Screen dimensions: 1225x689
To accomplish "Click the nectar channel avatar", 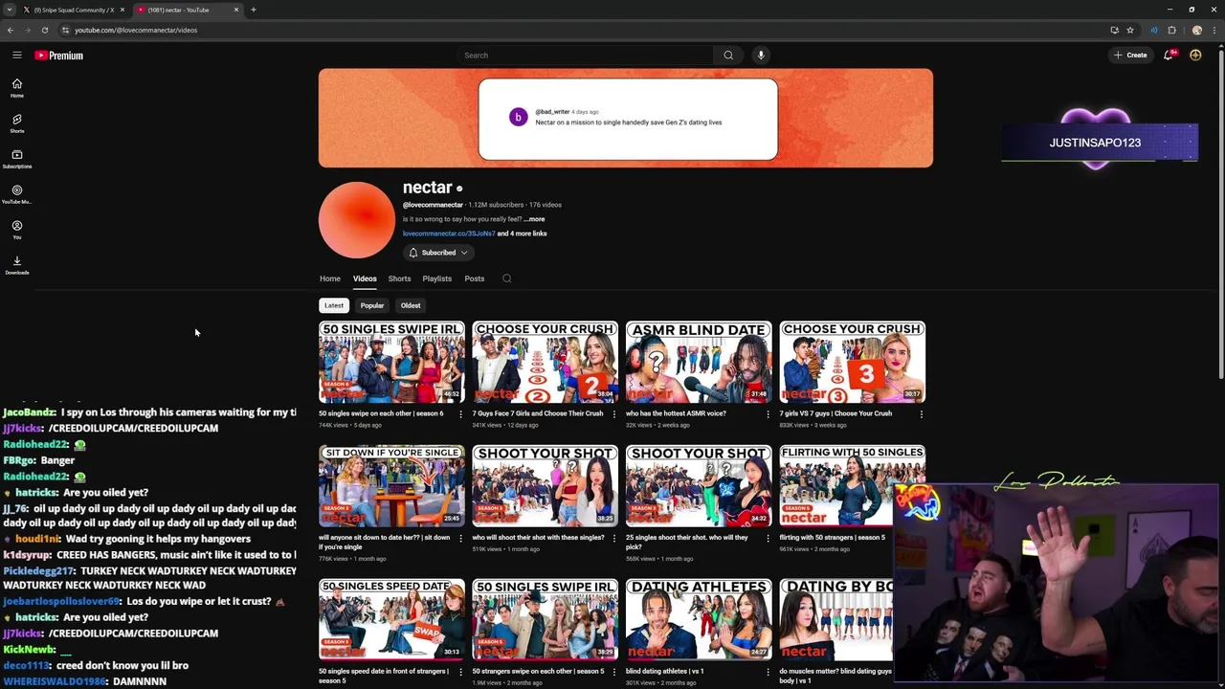I will 356,220.
